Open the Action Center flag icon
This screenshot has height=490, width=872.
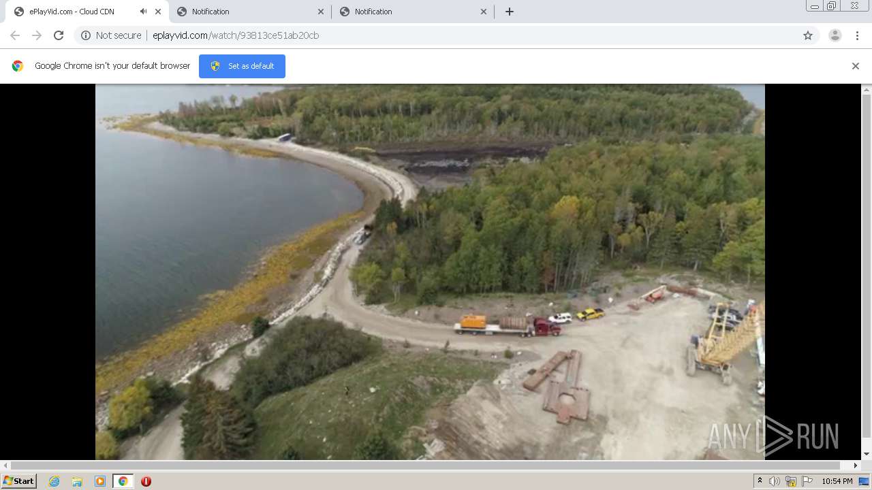[x=807, y=481]
